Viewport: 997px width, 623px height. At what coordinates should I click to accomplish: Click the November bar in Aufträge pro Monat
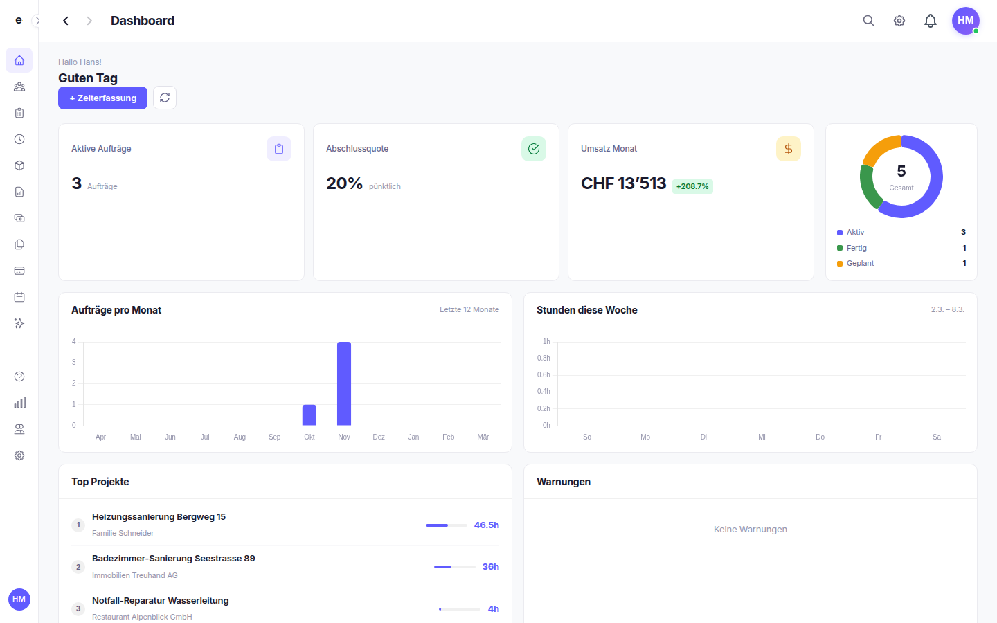pyautogui.click(x=344, y=383)
